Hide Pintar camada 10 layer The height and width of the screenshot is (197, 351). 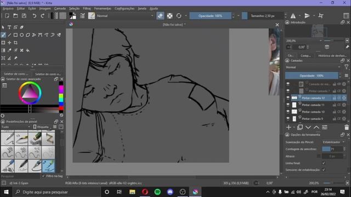(x=288, y=112)
